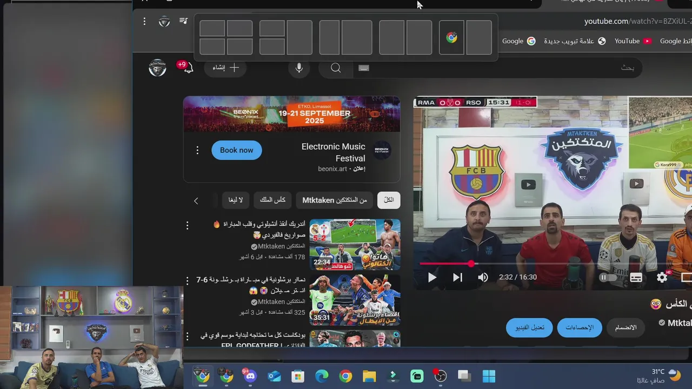Open the Mtktaken channel name under video

pyautogui.click(x=679, y=323)
